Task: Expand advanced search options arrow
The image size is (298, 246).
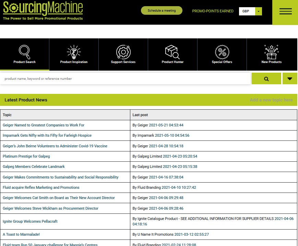Action: pos(290,79)
